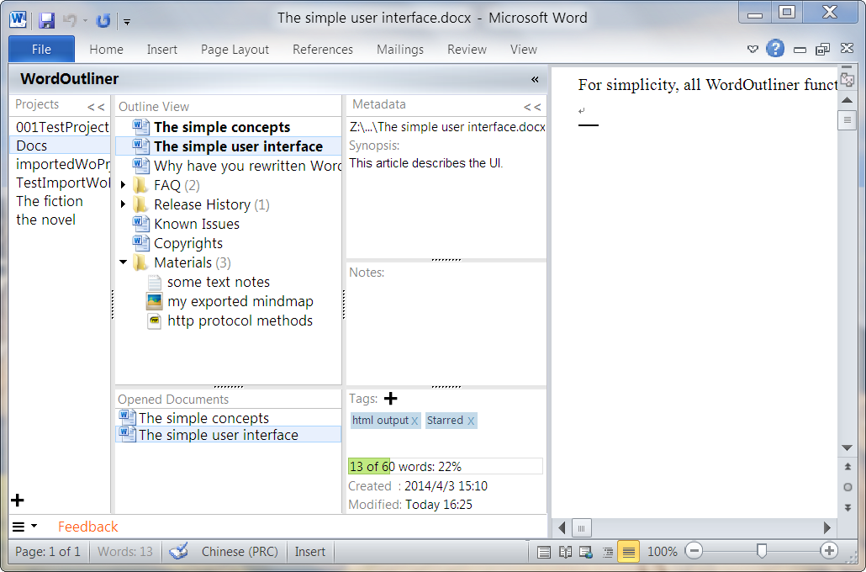The image size is (866, 572).
Task: Open the References tab
Action: coord(323,49)
